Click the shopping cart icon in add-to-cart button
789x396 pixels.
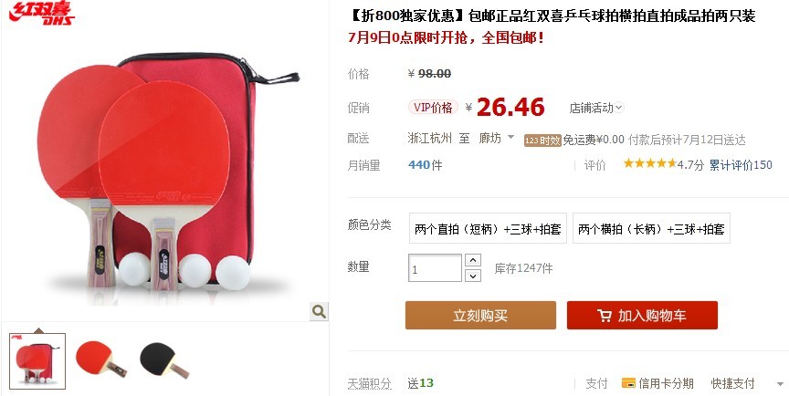pos(605,316)
